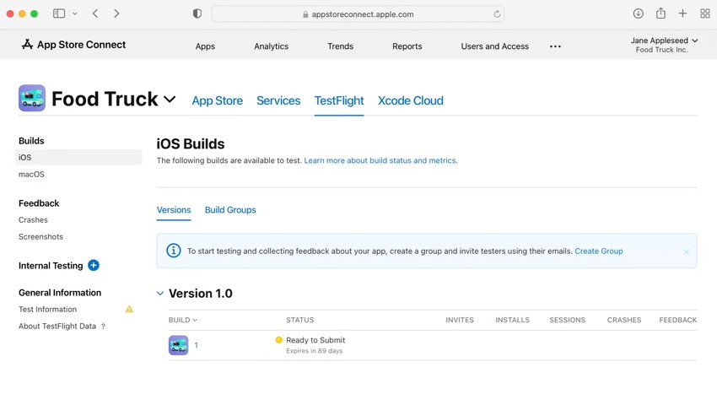The image size is (717, 405).
Task: Switch to the Xcode Cloud tab
Action: pos(411,100)
